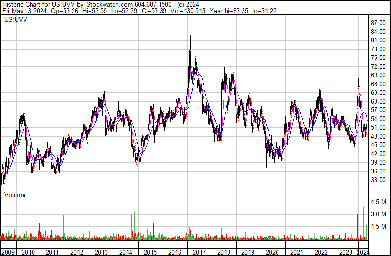391x256 pixels.
Task: Click the 1.5 M volume axis label
Action: coord(378,227)
